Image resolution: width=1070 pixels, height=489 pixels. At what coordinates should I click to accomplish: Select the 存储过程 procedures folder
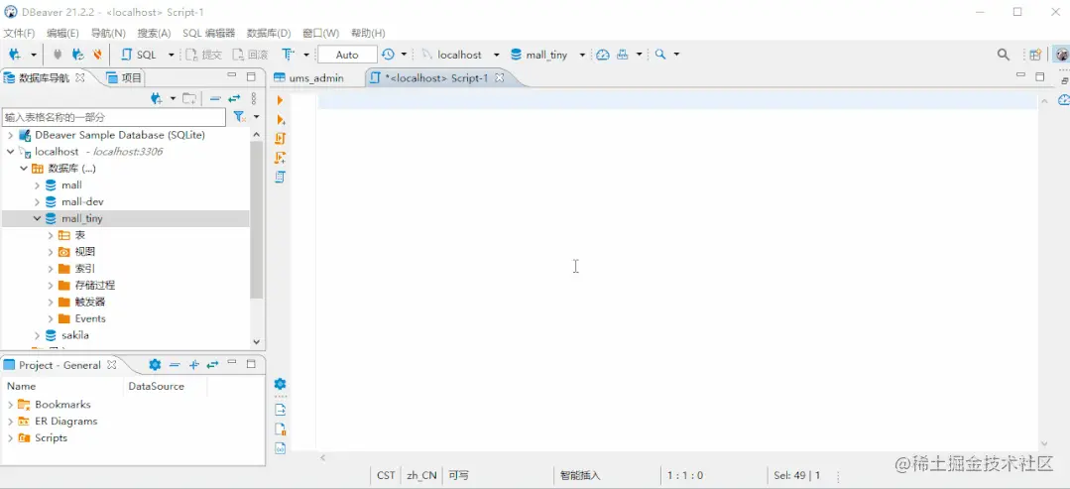(x=95, y=285)
